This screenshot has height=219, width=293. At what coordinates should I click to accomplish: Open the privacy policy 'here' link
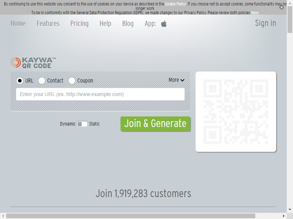(x=255, y=13)
